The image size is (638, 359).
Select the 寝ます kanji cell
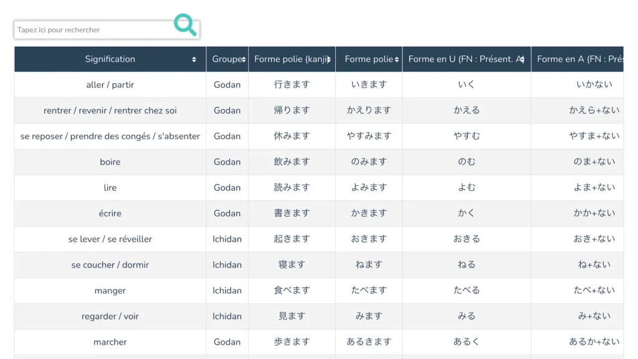tap(292, 265)
